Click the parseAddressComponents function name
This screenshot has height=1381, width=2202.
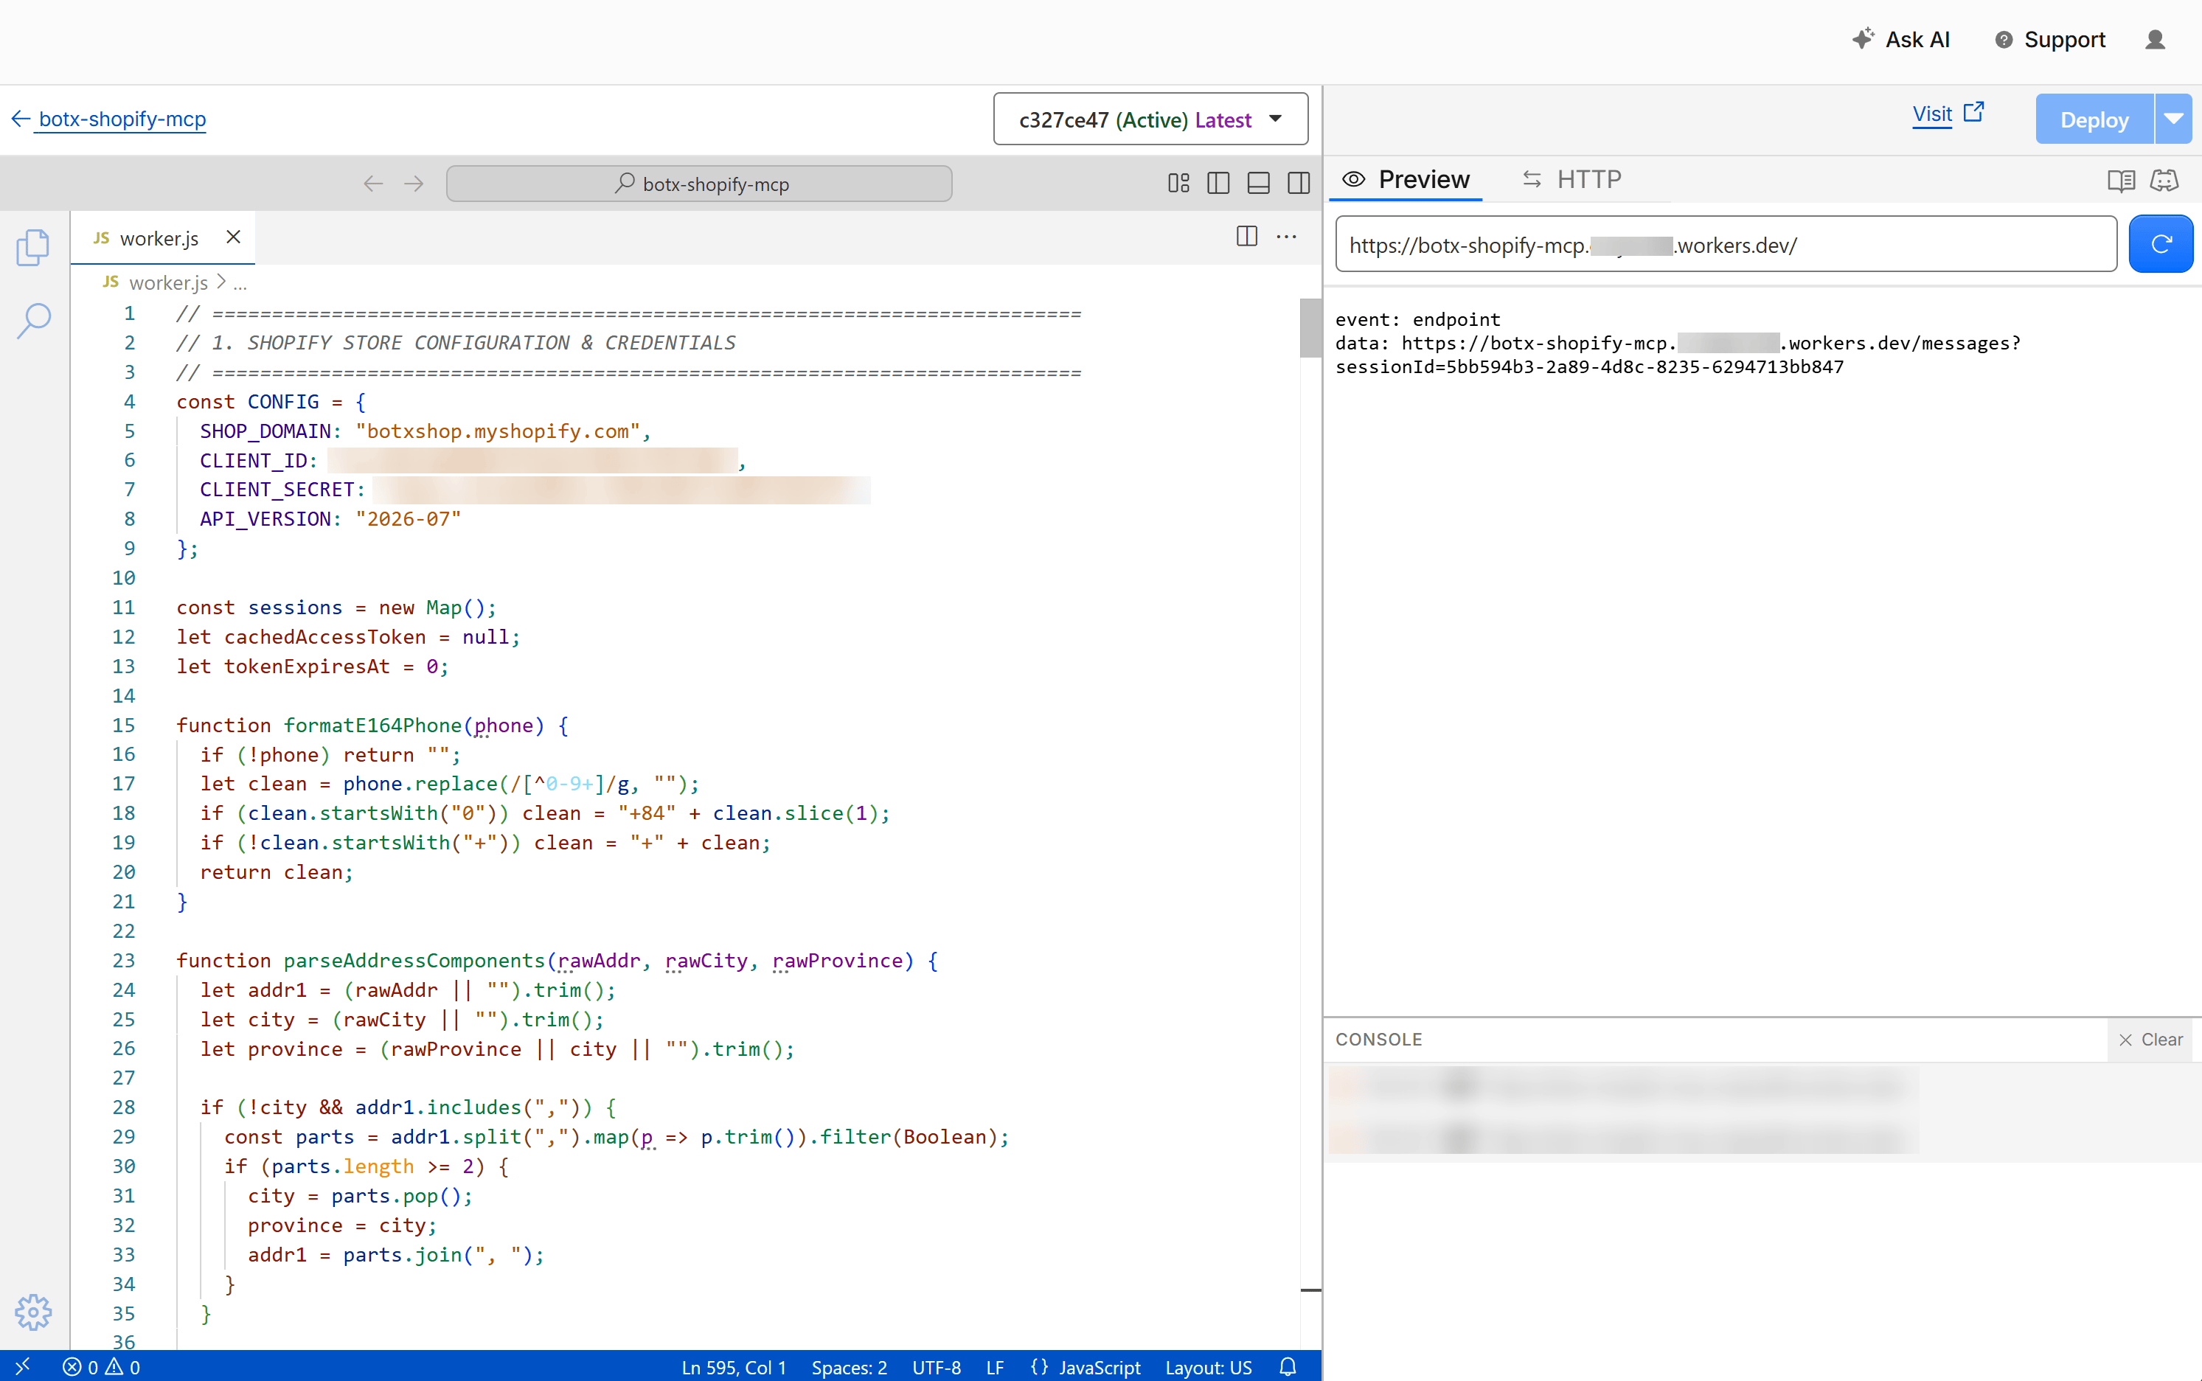point(414,960)
